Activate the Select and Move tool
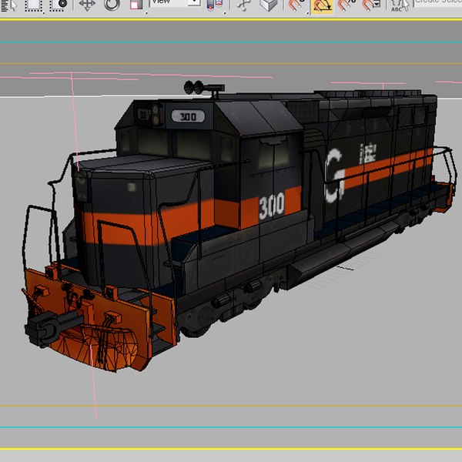 [87, 5]
